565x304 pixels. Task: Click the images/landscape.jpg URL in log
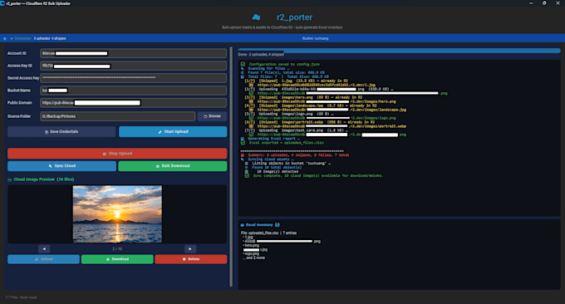tap(332, 110)
